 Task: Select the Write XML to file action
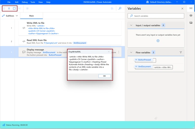[x=70, y=28]
